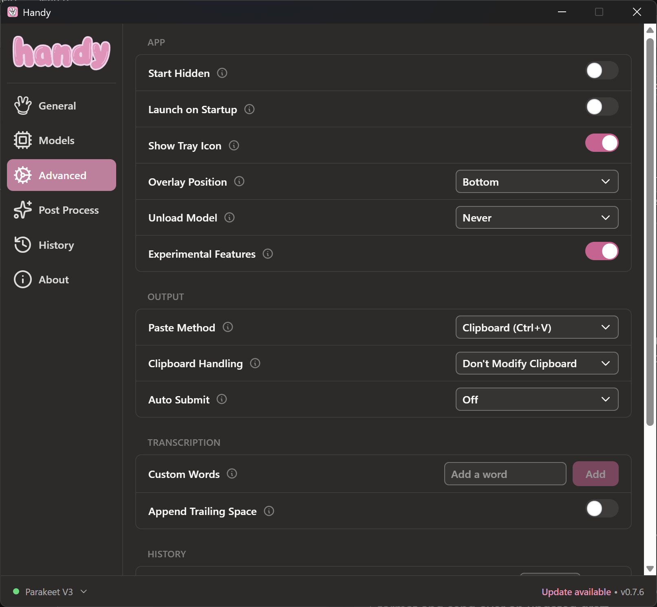Open the History section
The height and width of the screenshot is (607, 657).
tap(56, 245)
